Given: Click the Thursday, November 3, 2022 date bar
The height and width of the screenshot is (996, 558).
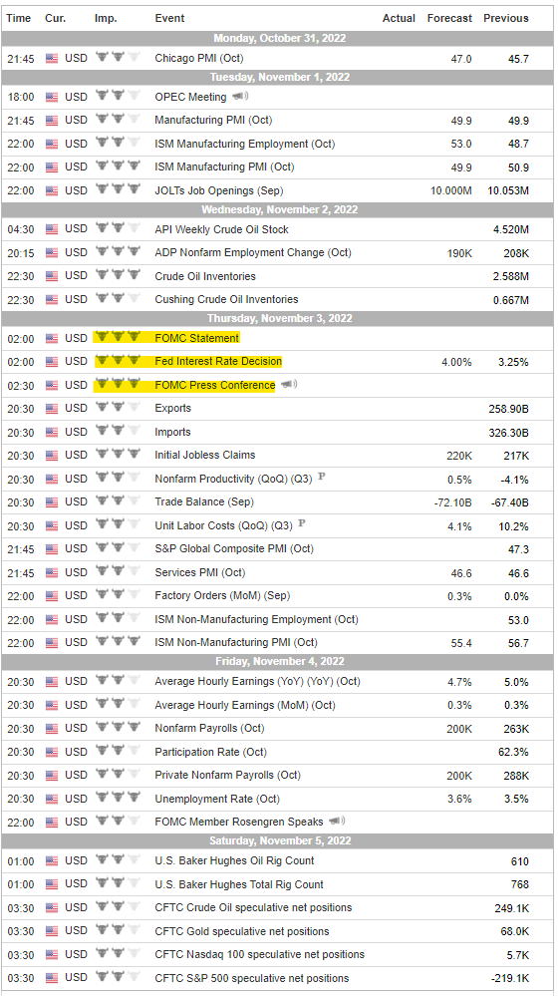Looking at the screenshot, I should [279, 318].
